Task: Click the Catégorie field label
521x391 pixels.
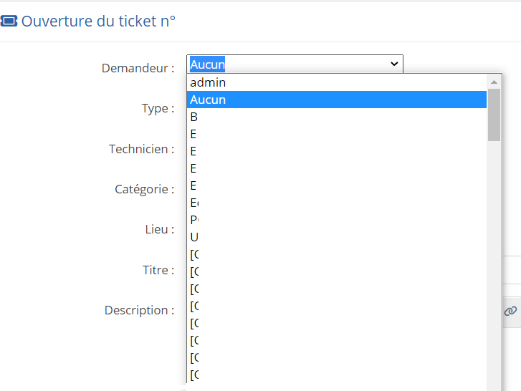Action: click(x=145, y=189)
